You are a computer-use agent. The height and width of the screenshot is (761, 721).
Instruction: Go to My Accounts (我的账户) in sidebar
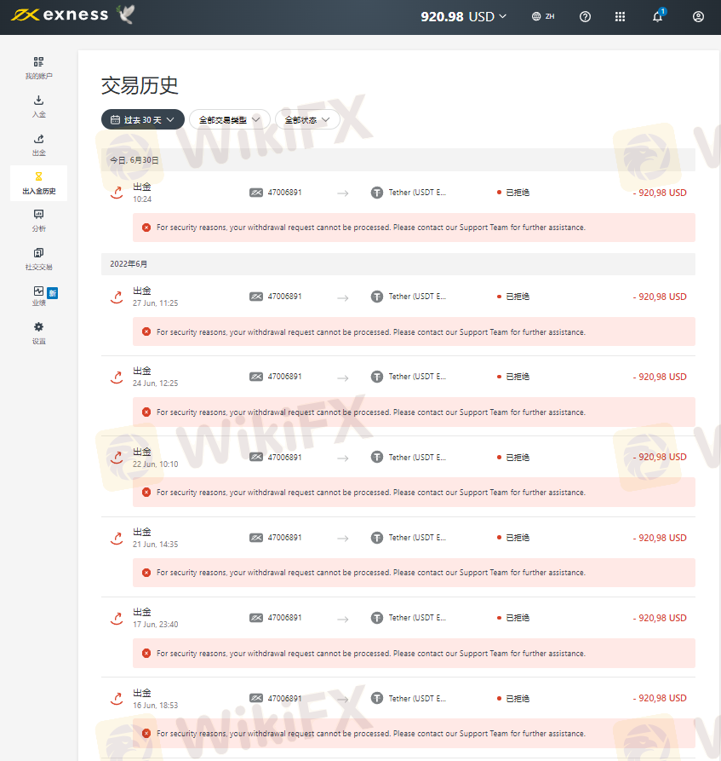click(x=39, y=68)
